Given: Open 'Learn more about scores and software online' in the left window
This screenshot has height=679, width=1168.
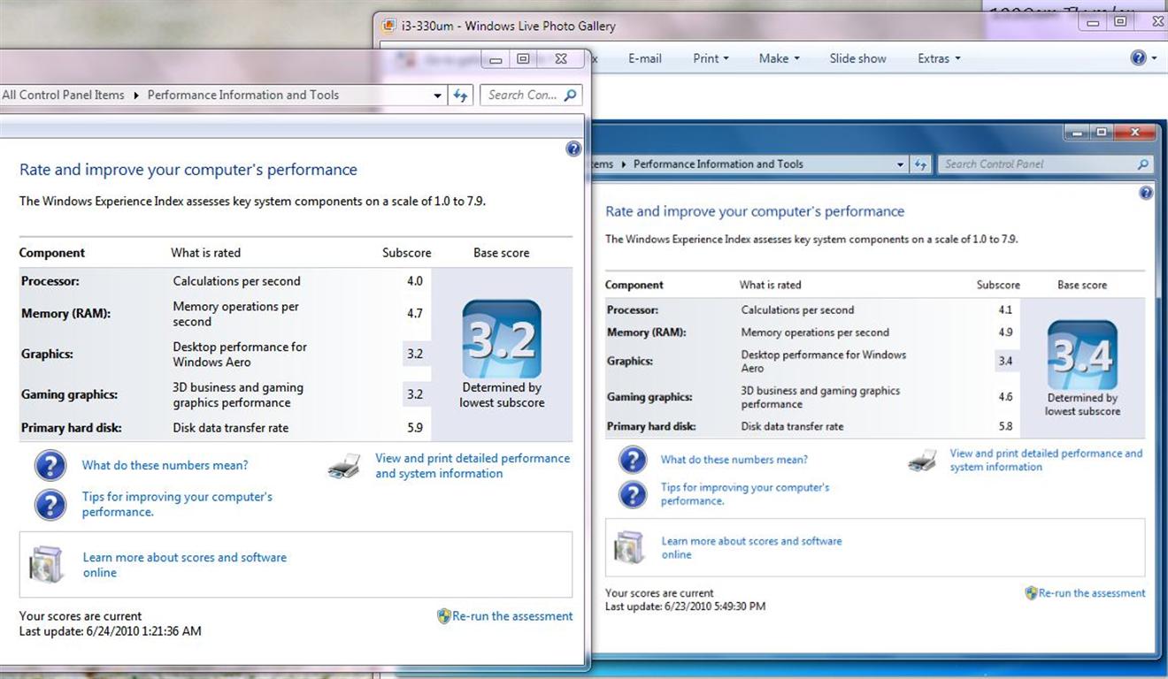Looking at the screenshot, I should click(185, 565).
